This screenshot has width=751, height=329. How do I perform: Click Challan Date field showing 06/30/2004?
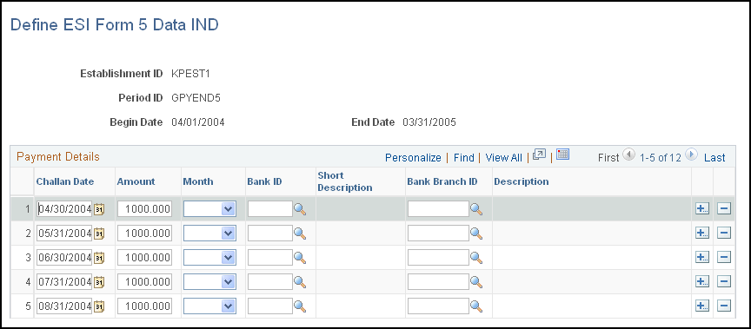(64, 258)
